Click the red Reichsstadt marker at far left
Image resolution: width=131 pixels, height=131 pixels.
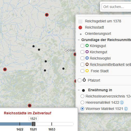tap(5, 69)
